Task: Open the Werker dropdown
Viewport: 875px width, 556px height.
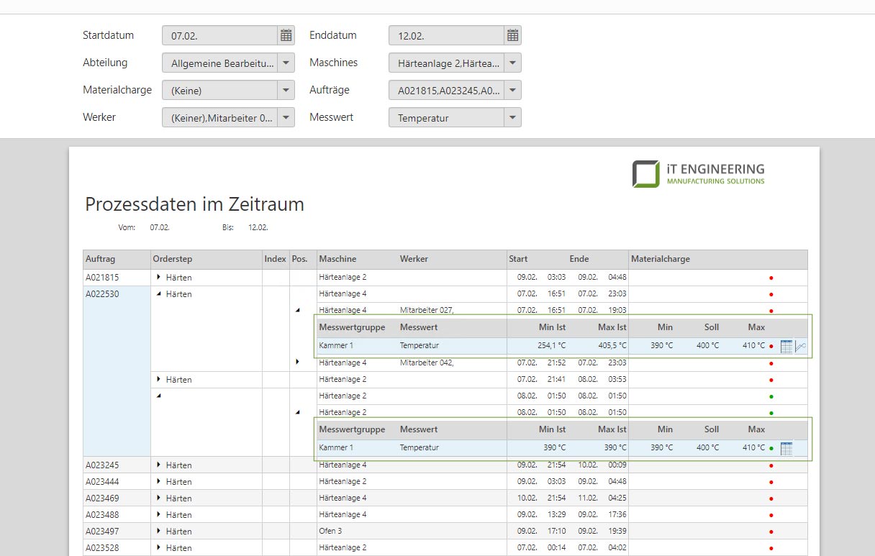Action: (286, 118)
